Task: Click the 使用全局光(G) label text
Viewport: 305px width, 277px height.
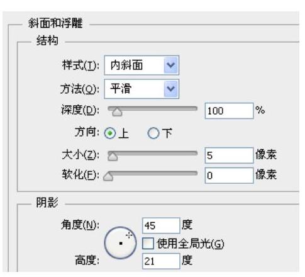Action: [191, 244]
